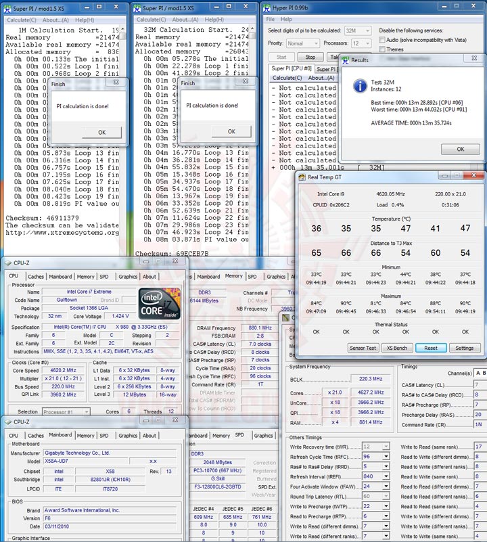
Task: Click the Checksum: 46911379 line in Super PI
Action: (42, 218)
